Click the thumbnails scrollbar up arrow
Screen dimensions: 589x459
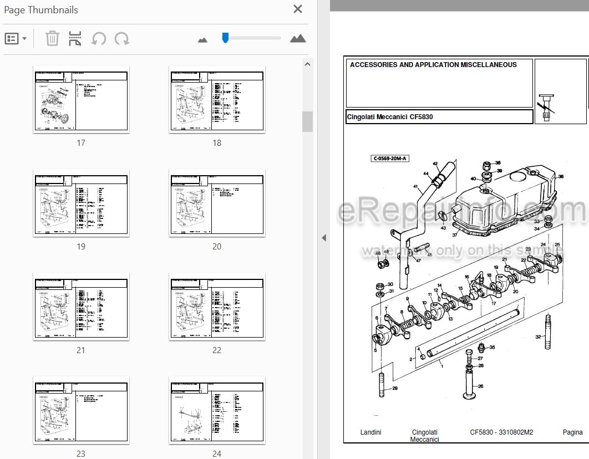coord(307,64)
